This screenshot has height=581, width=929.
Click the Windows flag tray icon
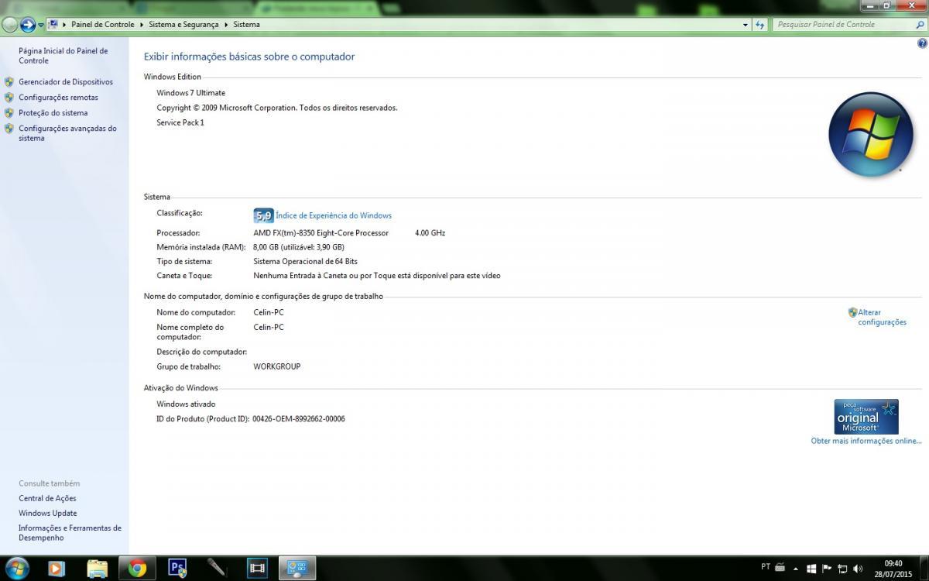(811, 569)
